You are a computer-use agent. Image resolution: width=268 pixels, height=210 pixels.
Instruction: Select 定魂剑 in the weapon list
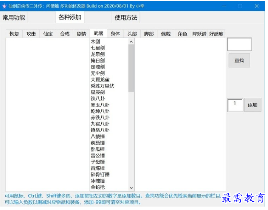click(98, 67)
